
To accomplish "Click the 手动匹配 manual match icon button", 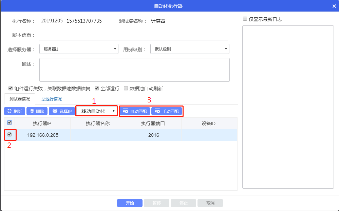I will tap(166, 111).
